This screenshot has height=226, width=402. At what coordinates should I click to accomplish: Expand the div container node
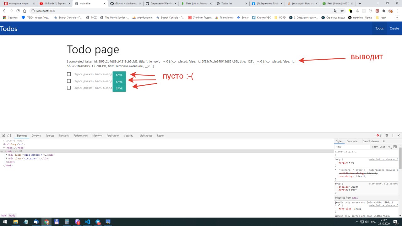coord(7,159)
